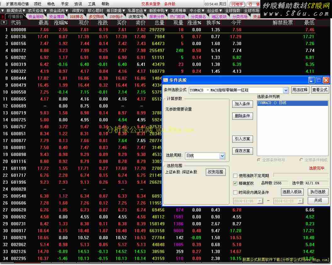Switch to 地区板块 tab
The width and height of the screenshot is (332, 265).
219,16
